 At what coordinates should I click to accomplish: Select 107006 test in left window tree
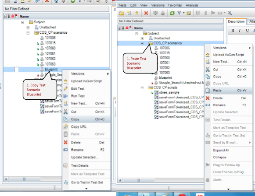coord(50,38)
